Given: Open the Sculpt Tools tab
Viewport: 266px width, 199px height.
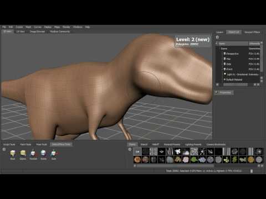Looking at the screenshot, I should point(9,144).
